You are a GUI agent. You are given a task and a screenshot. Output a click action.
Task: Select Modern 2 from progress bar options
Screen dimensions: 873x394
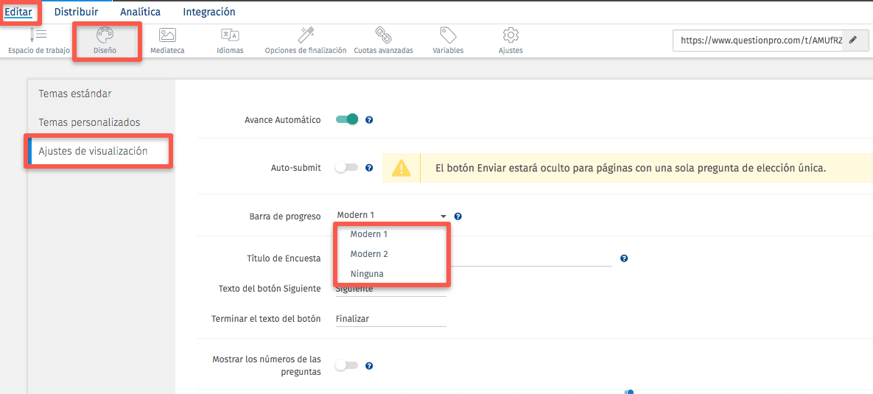[x=369, y=254]
